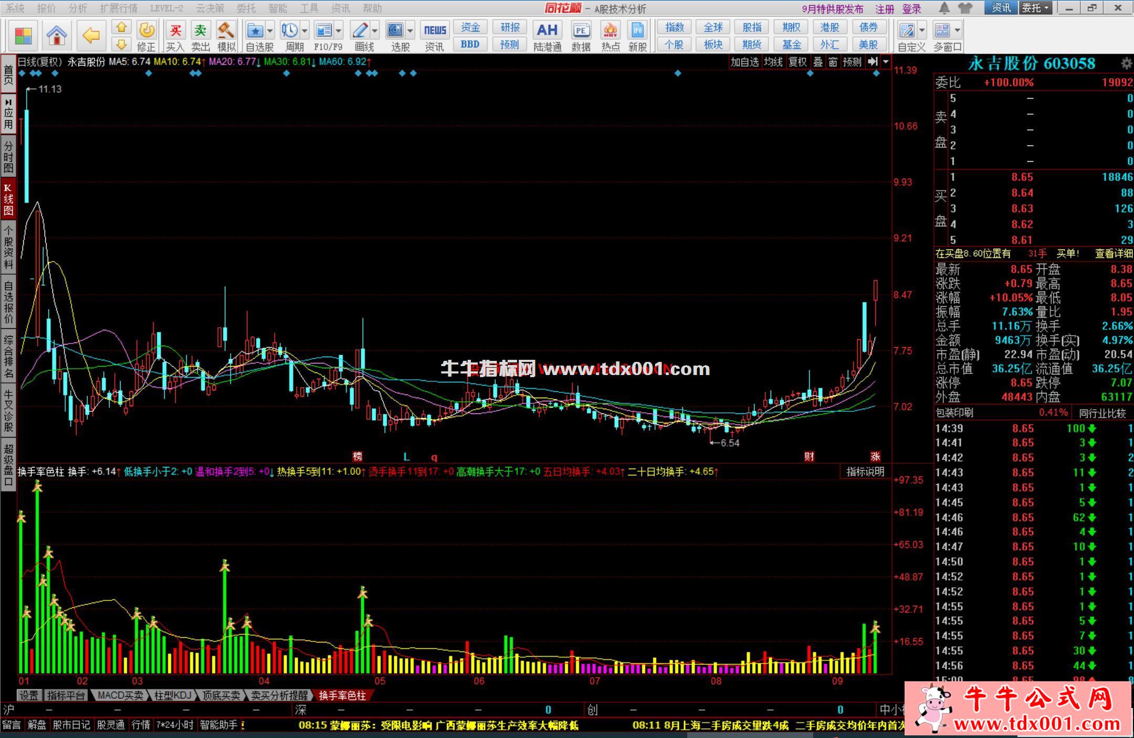Click the 设置 button below indicator chart
The width and height of the screenshot is (1134, 738).
coord(29,695)
